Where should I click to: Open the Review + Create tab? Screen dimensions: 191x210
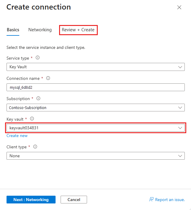click(78, 30)
